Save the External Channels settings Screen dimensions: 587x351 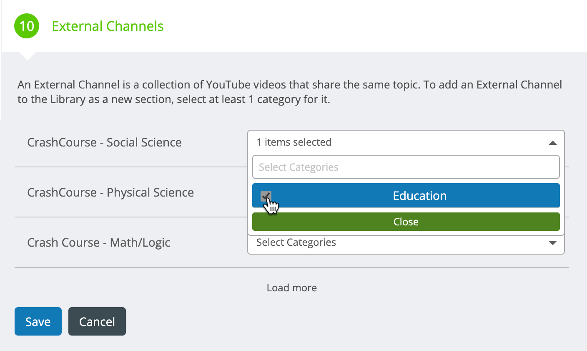click(x=38, y=321)
